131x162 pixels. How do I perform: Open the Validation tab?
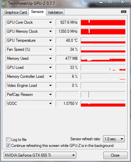click(x=55, y=12)
